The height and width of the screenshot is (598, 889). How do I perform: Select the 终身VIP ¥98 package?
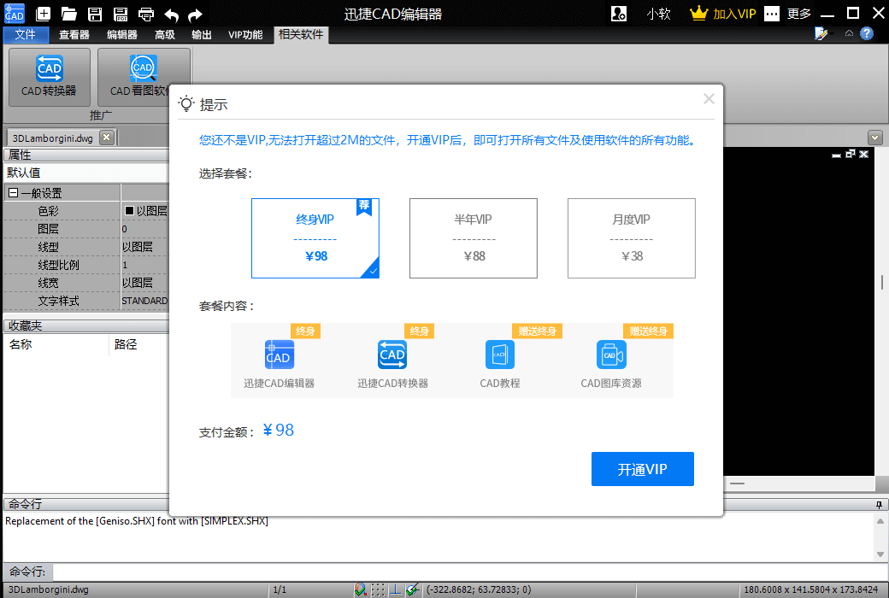pos(315,238)
